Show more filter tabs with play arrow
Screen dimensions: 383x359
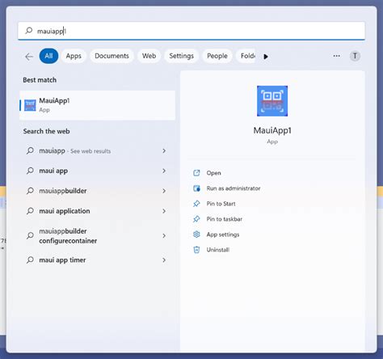tap(266, 57)
